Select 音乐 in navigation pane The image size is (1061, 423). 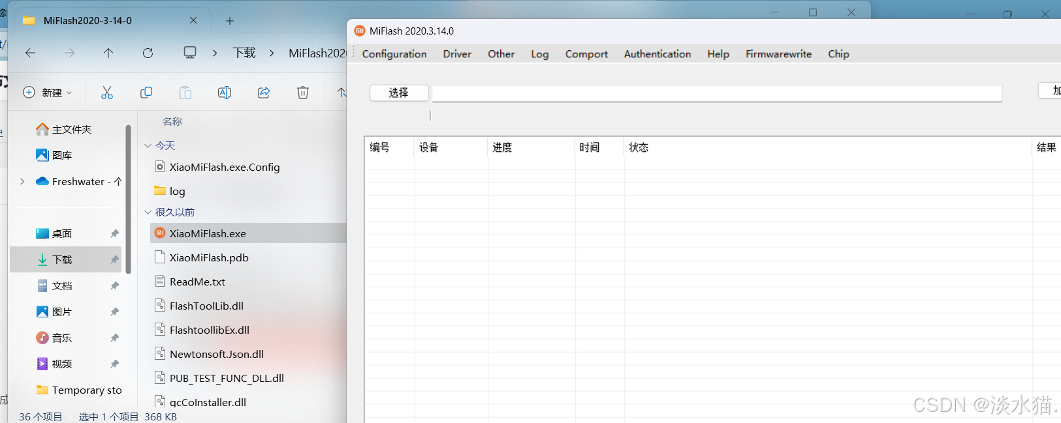54,338
